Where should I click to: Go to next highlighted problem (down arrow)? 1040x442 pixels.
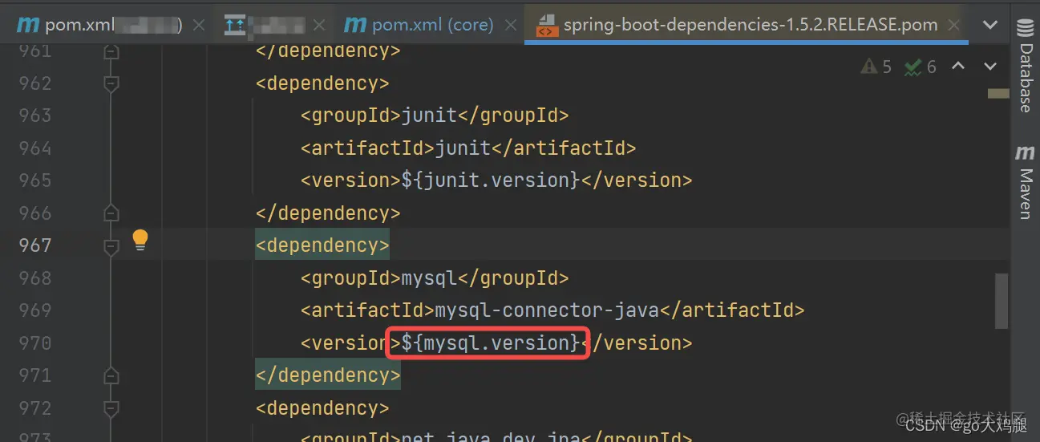[x=990, y=67]
